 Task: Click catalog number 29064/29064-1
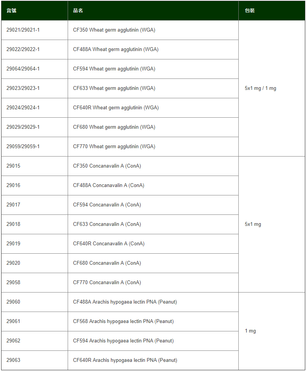tap(23, 69)
